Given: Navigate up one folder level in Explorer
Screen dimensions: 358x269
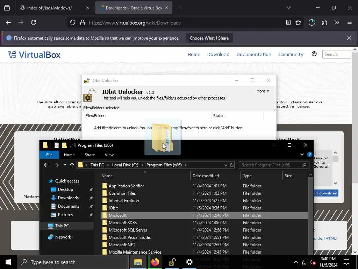Looking at the screenshot, I should click(x=72, y=165).
